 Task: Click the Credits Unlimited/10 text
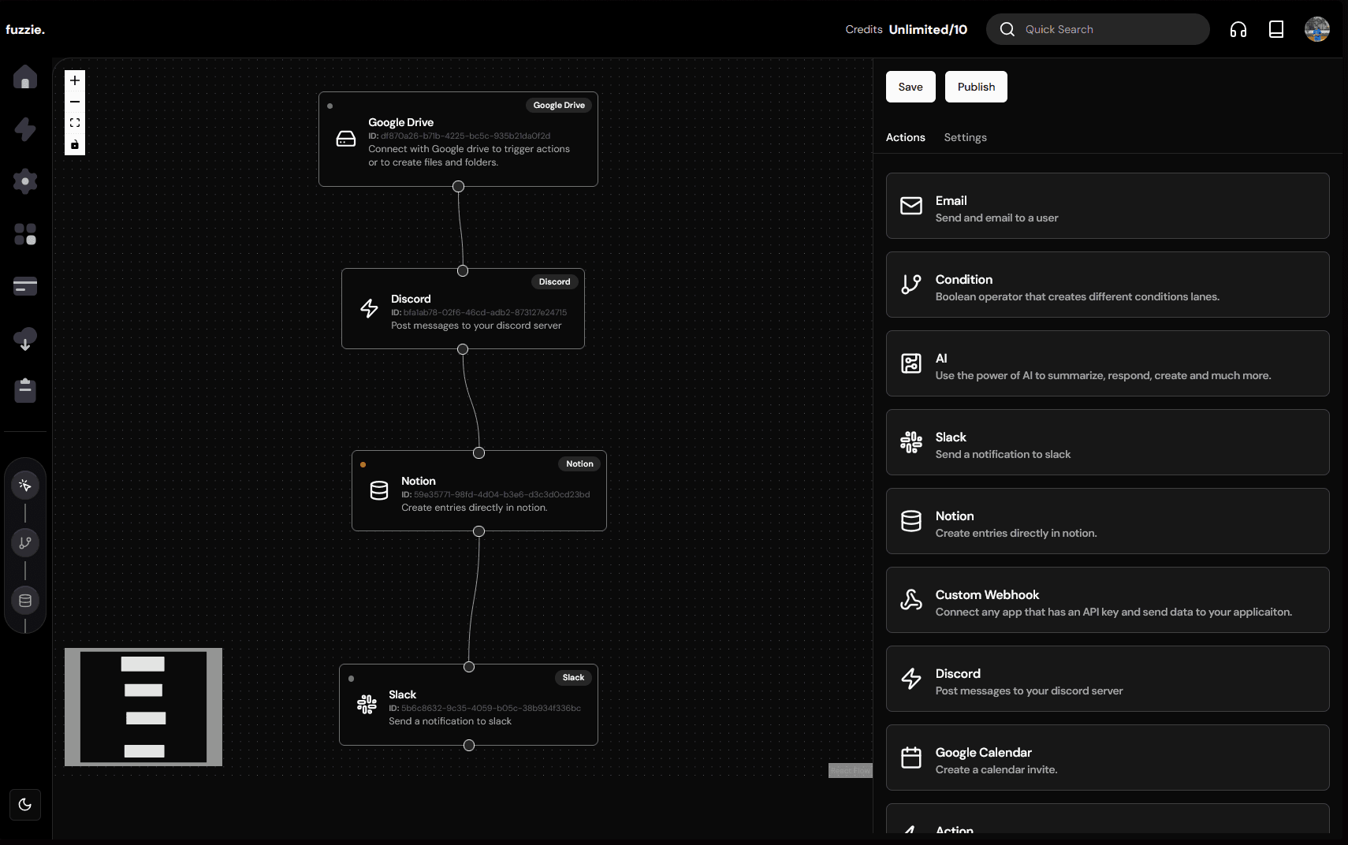[x=906, y=29]
